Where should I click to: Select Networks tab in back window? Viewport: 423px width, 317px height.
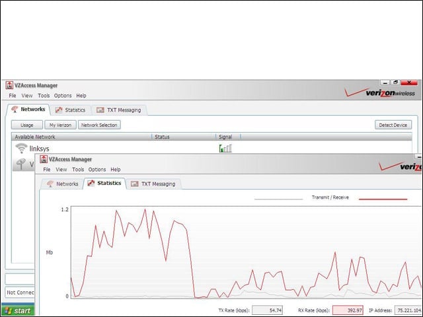tap(28, 110)
